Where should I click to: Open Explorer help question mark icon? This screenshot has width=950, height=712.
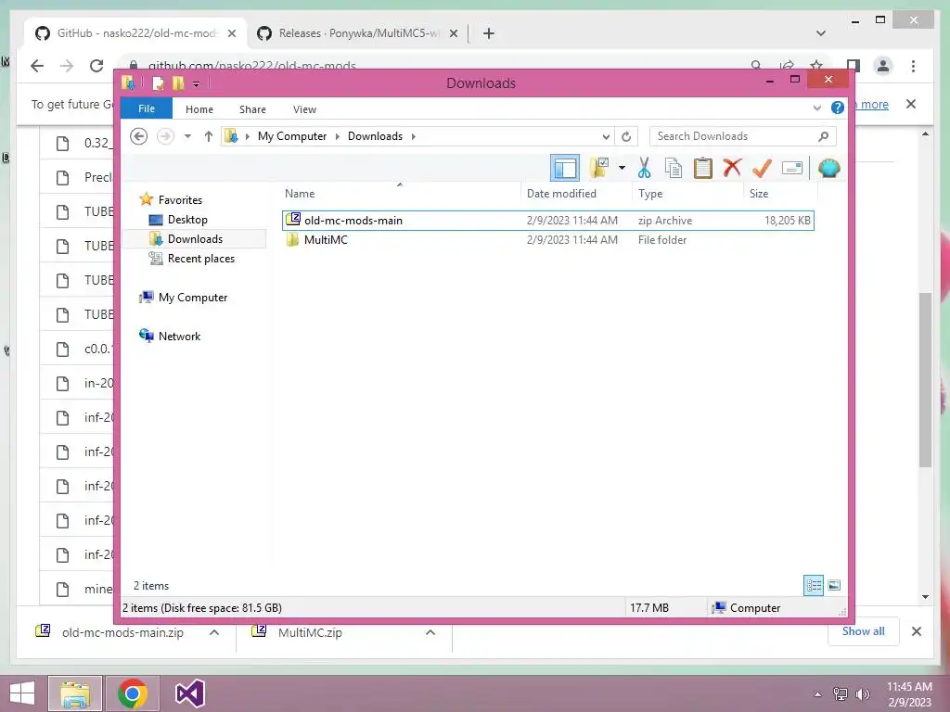click(x=838, y=108)
